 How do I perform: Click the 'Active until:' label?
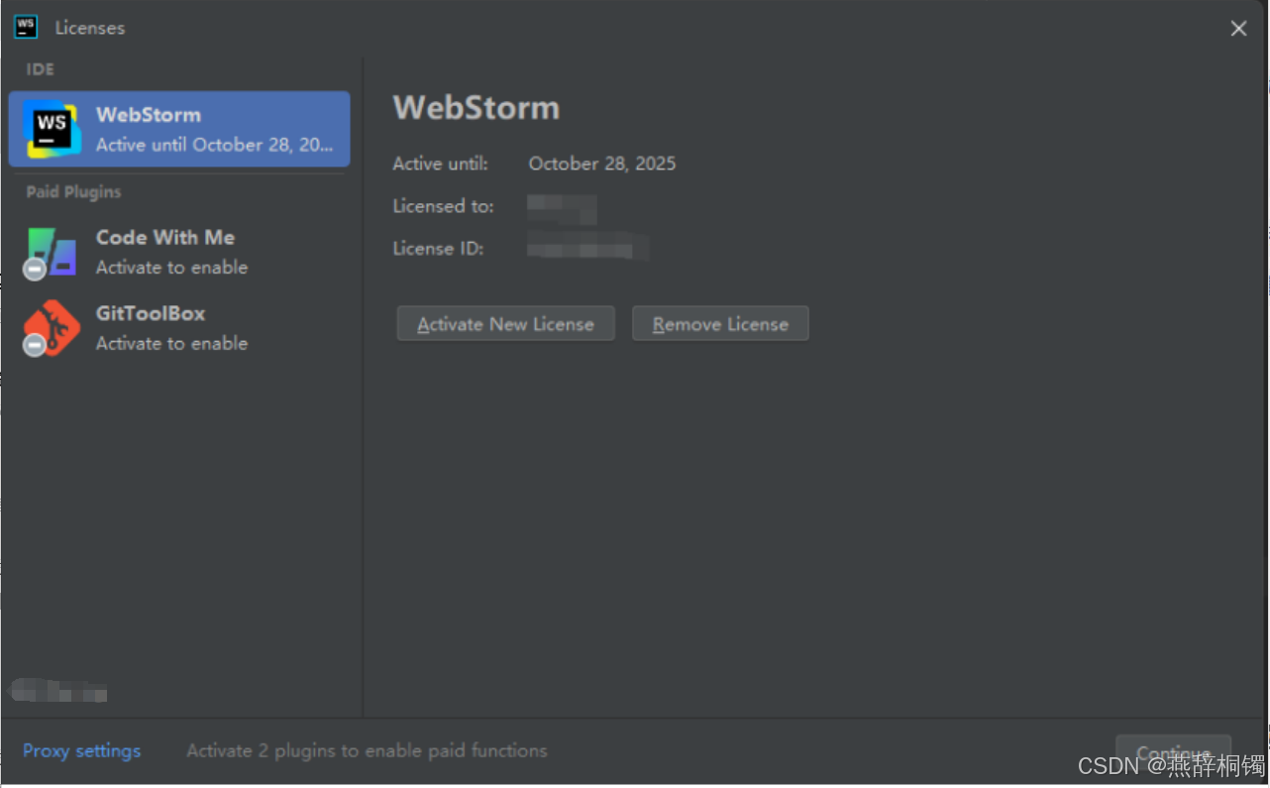pyautogui.click(x=440, y=164)
